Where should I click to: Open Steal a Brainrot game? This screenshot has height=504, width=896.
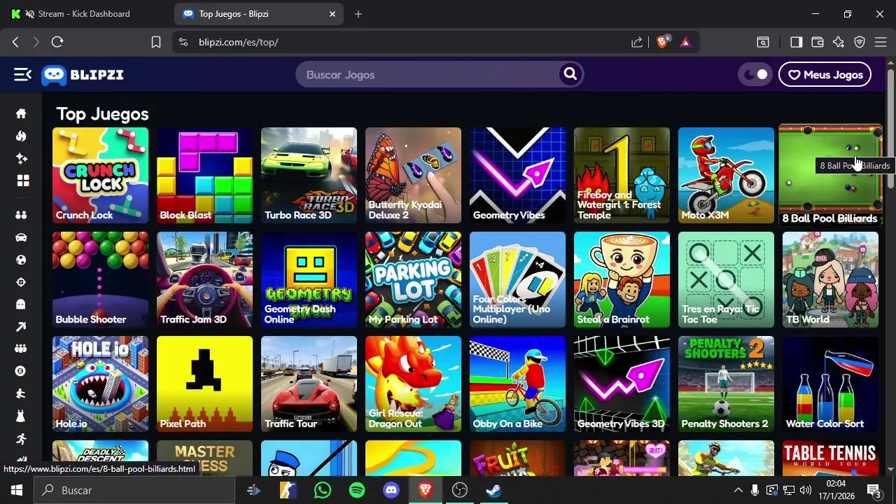622,279
